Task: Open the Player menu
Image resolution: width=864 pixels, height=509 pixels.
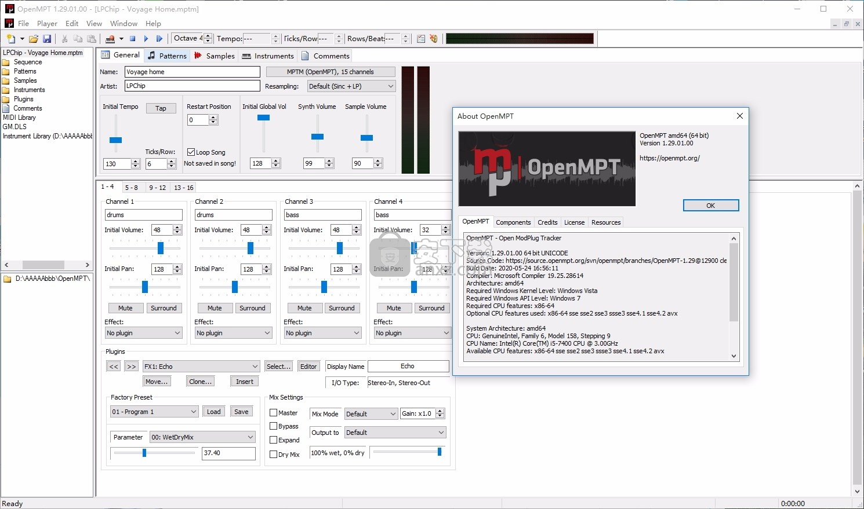Action: [47, 24]
